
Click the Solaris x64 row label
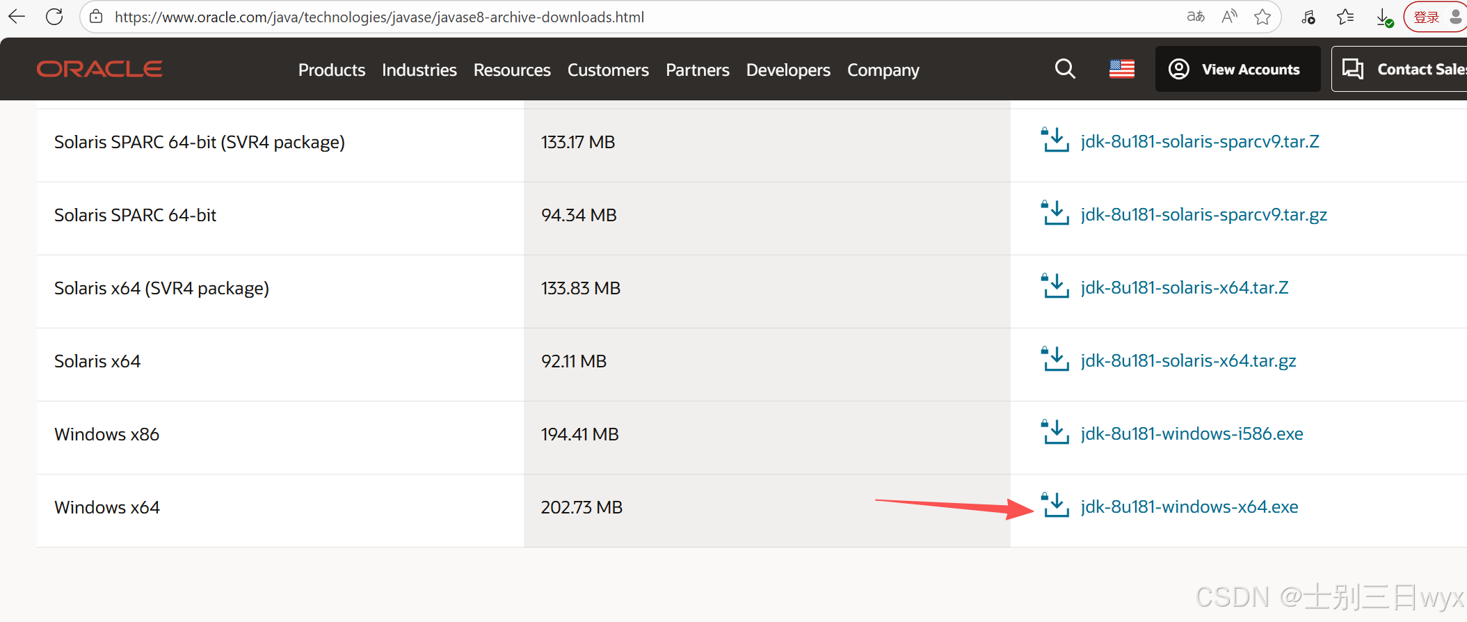click(x=97, y=361)
